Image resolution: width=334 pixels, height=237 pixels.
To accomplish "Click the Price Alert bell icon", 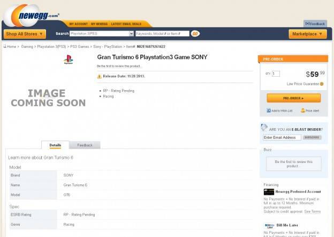I will [303, 110].
